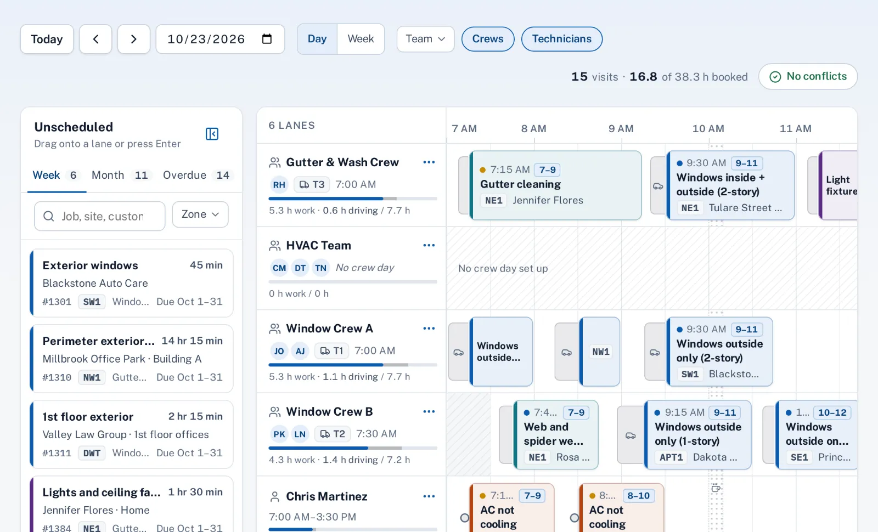Image resolution: width=878 pixels, height=532 pixels.
Task: Select the Month tab in Unscheduled
Action: point(120,176)
